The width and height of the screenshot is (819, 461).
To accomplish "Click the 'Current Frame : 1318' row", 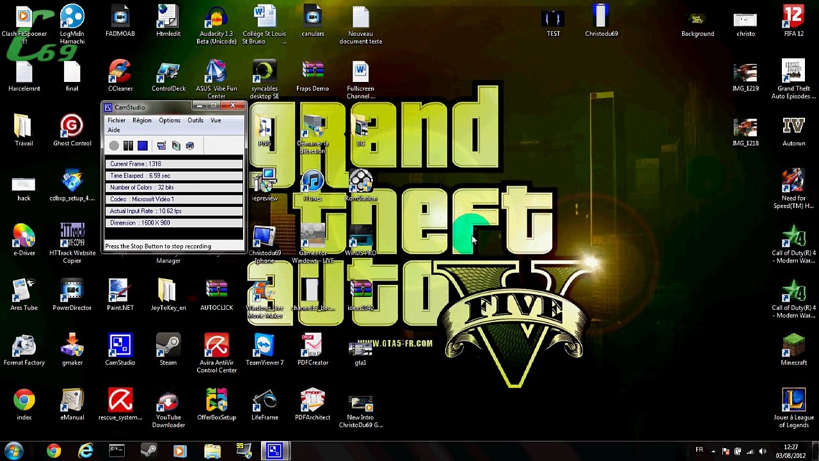I will [x=174, y=164].
